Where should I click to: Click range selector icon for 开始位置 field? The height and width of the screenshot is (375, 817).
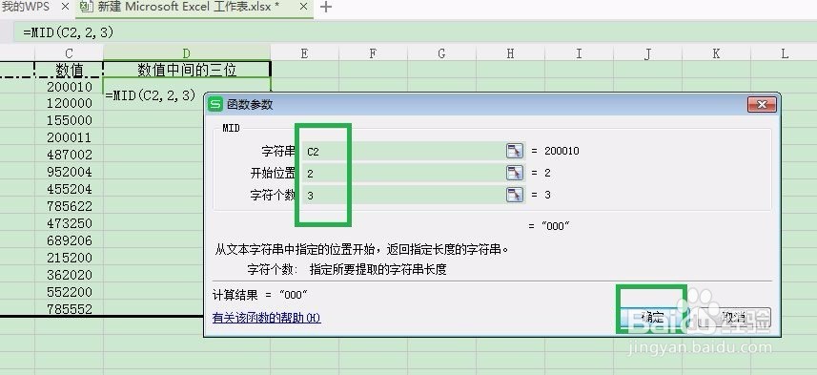[x=514, y=173]
